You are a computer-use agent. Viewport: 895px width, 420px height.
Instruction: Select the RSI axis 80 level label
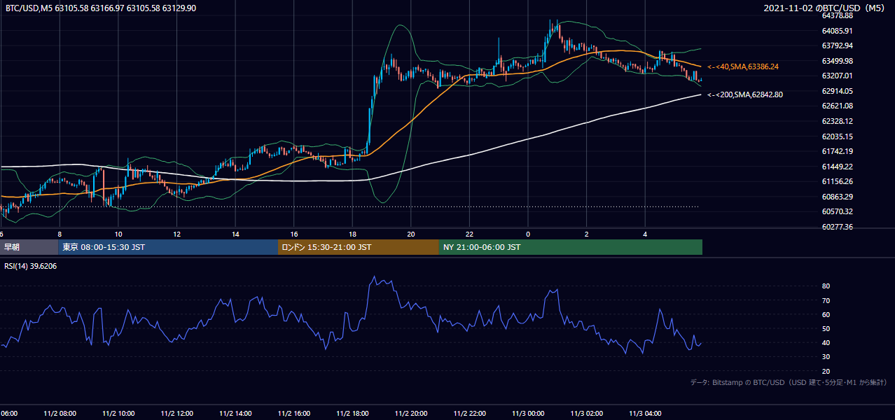pyautogui.click(x=826, y=286)
